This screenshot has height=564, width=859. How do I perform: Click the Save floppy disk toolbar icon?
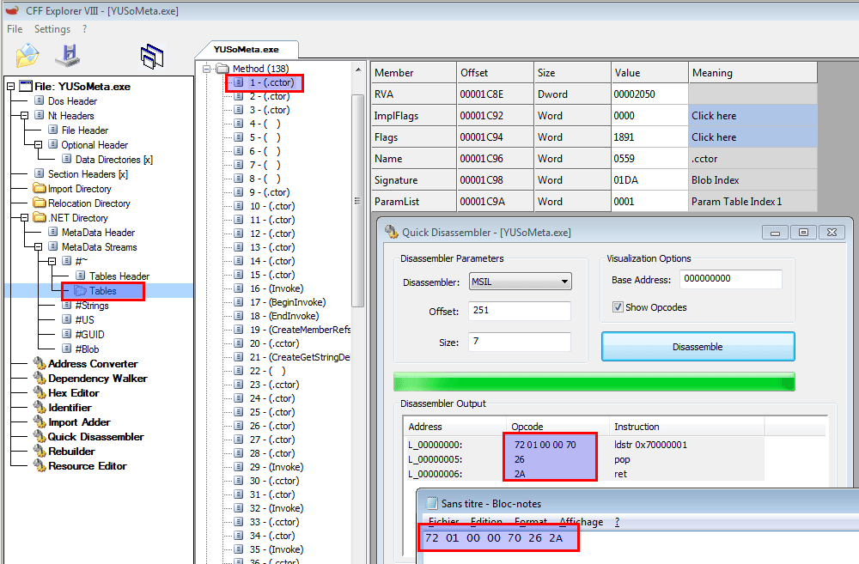point(68,55)
